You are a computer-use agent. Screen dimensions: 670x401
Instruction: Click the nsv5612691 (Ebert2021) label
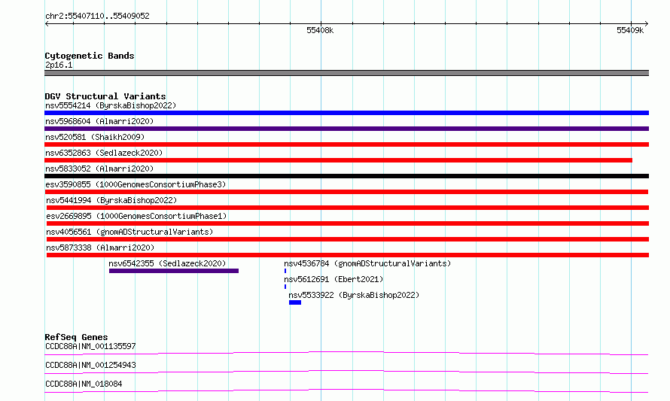click(333, 279)
